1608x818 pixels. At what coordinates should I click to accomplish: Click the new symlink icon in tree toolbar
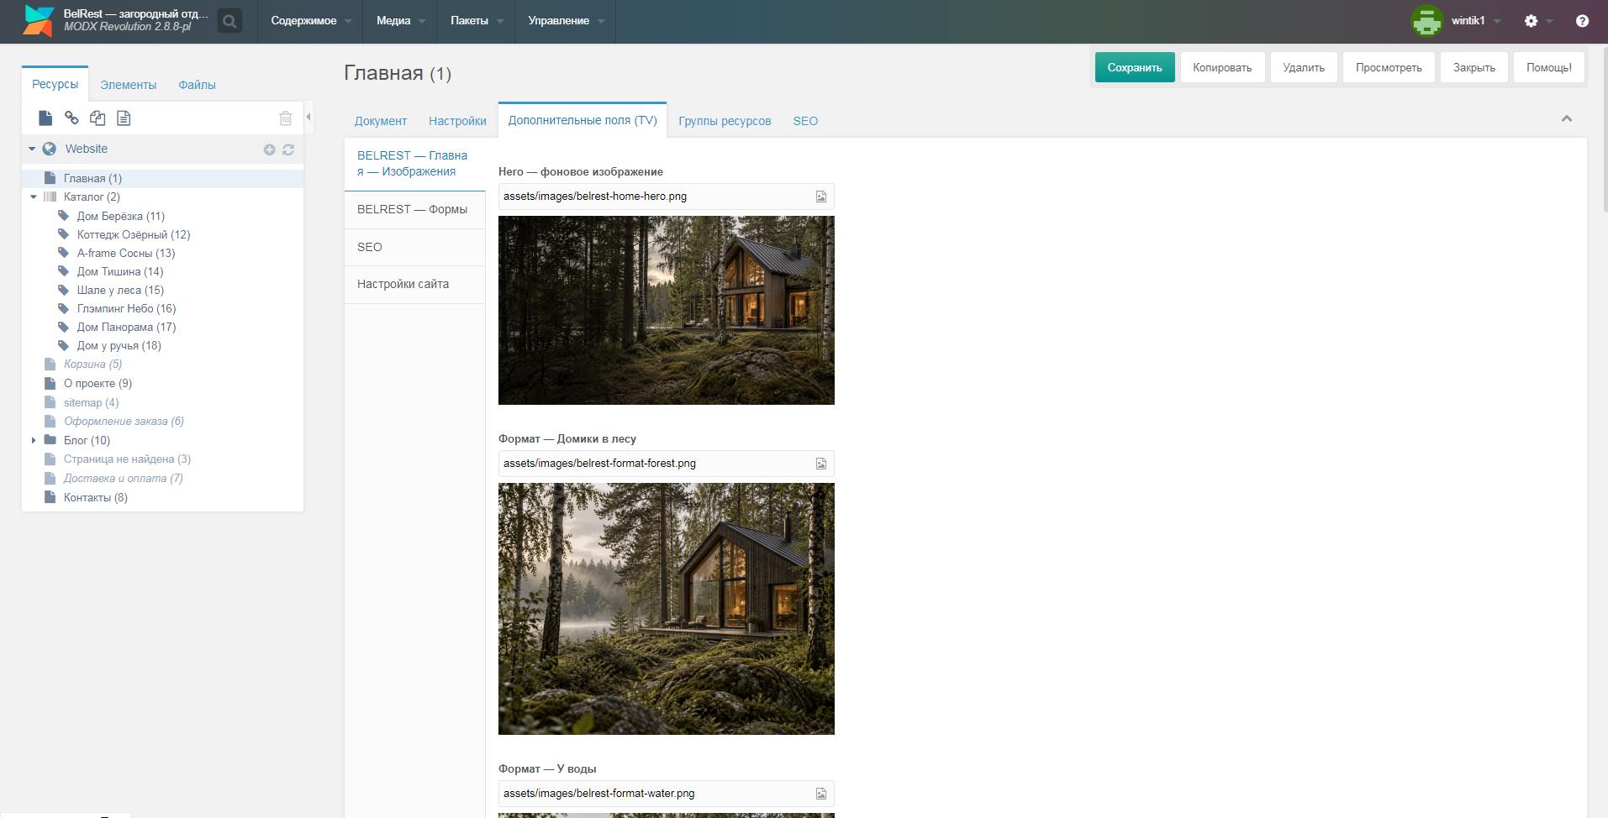[x=98, y=118]
